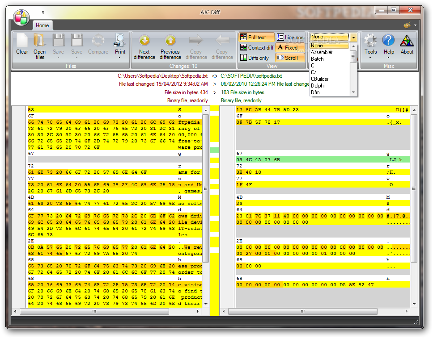The image size is (433, 338).
Task: Choose Assembler in the syntax list
Action: (x=329, y=52)
